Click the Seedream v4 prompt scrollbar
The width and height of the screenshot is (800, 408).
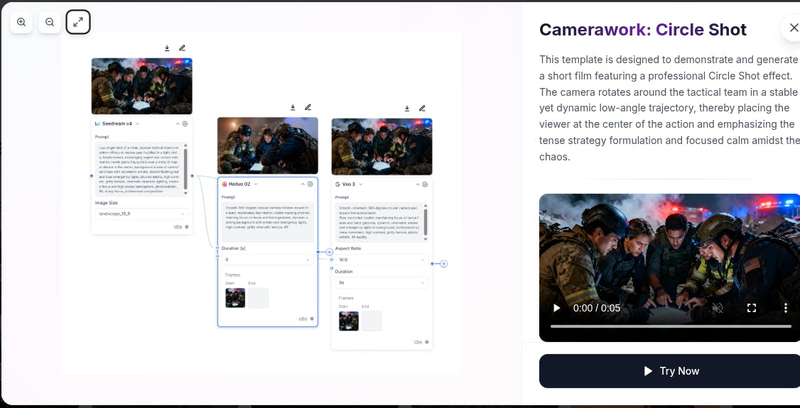pyautogui.click(x=185, y=170)
